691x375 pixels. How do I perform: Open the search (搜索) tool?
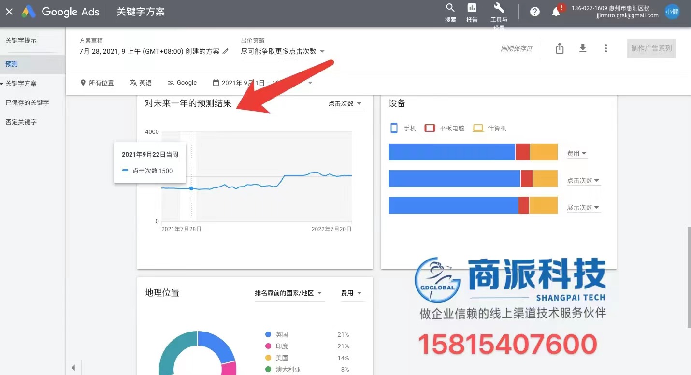tap(450, 13)
